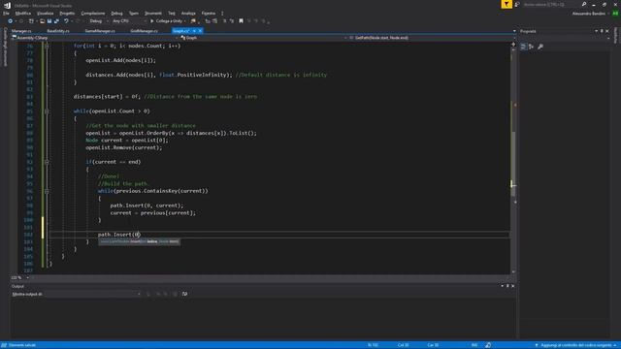
Task: Switch to the BaseEntity.cs tab
Action: coord(58,31)
